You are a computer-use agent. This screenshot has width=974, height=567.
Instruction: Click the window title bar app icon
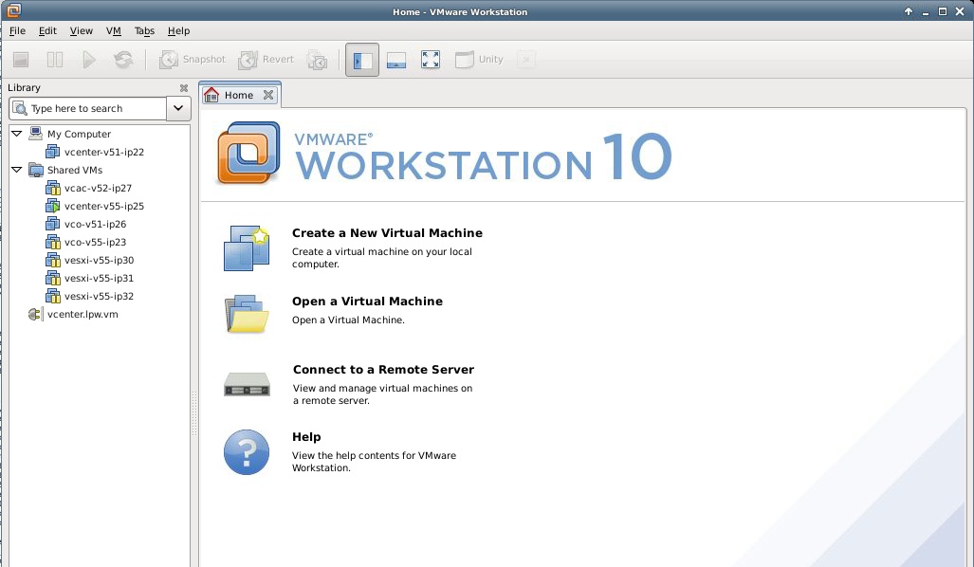[13, 10]
